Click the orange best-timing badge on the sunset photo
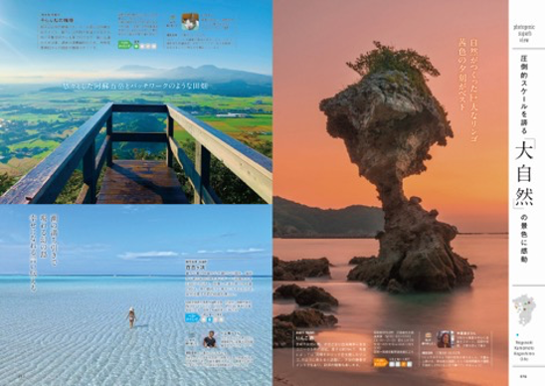Screen dimensions: 545x386 point(381,363)
